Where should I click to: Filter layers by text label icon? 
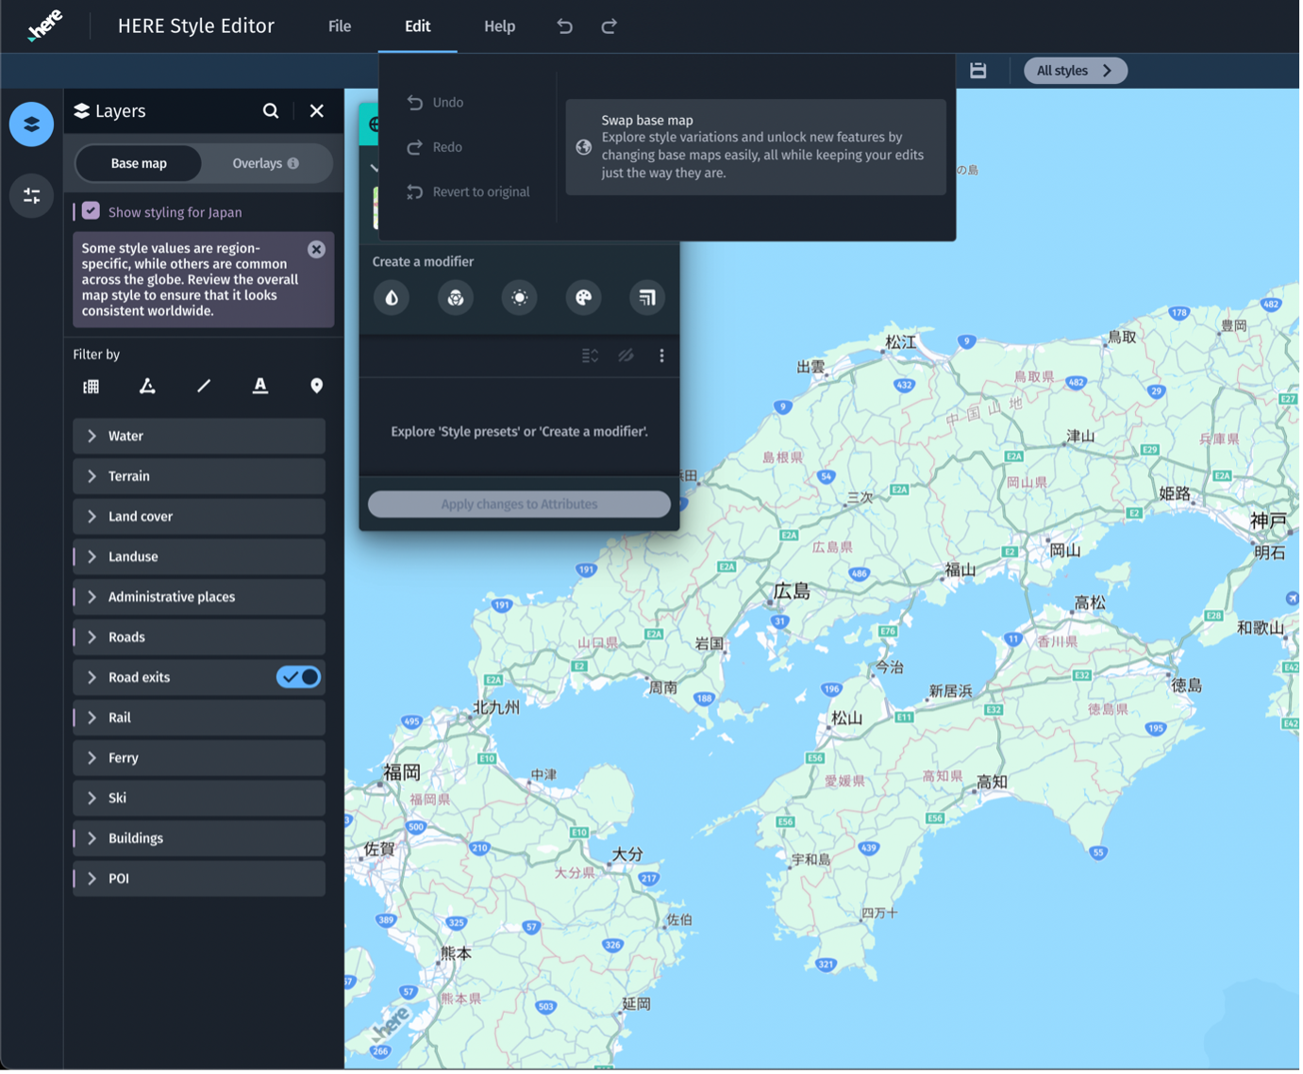point(260,386)
